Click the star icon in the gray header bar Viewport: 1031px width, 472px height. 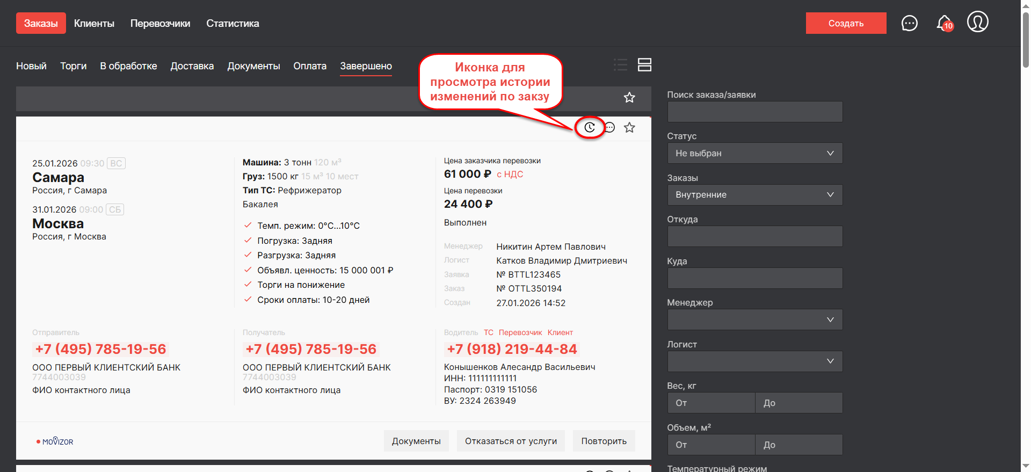pyautogui.click(x=629, y=97)
